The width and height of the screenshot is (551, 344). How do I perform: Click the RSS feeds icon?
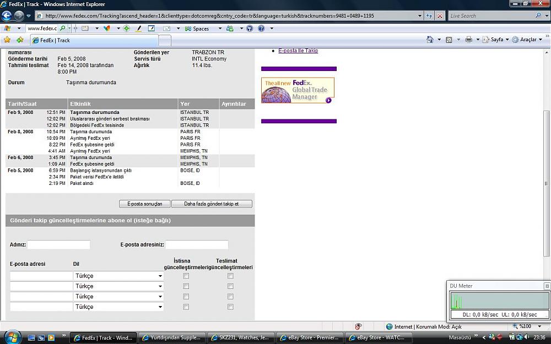click(x=449, y=40)
